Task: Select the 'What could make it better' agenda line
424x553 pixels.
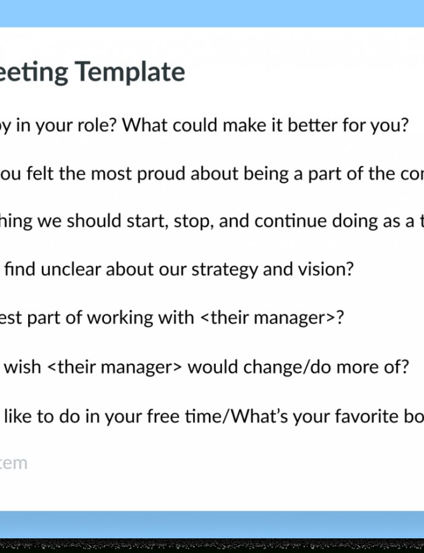Action: (x=204, y=125)
